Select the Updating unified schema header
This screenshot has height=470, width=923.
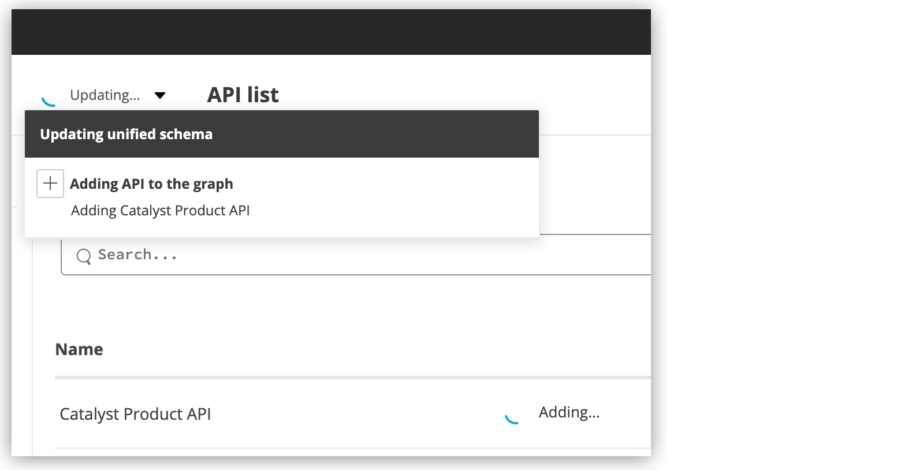[126, 134]
